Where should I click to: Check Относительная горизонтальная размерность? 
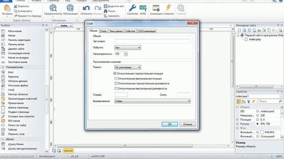(116, 83)
